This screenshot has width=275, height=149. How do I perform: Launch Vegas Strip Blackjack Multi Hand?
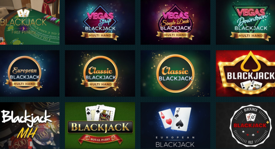100,22
